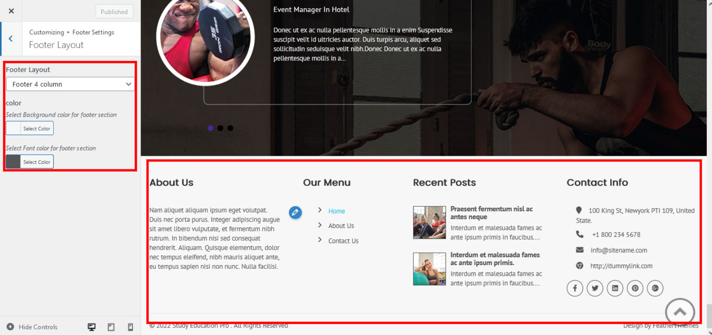Click the Recent Posts footer heading
This screenshot has height=335, width=712.
(x=444, y=182)
